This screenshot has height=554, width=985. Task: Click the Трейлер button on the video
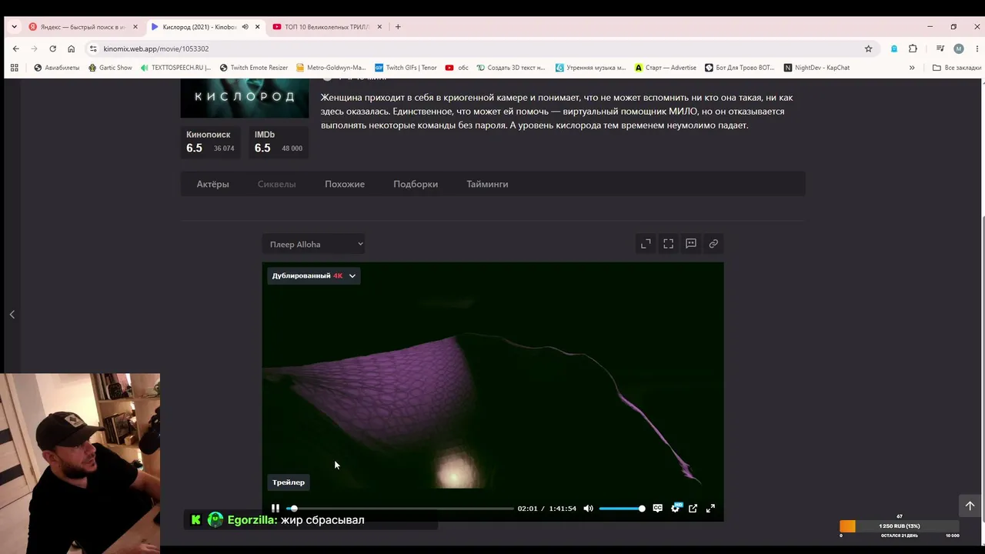click(x=289, y=482)
